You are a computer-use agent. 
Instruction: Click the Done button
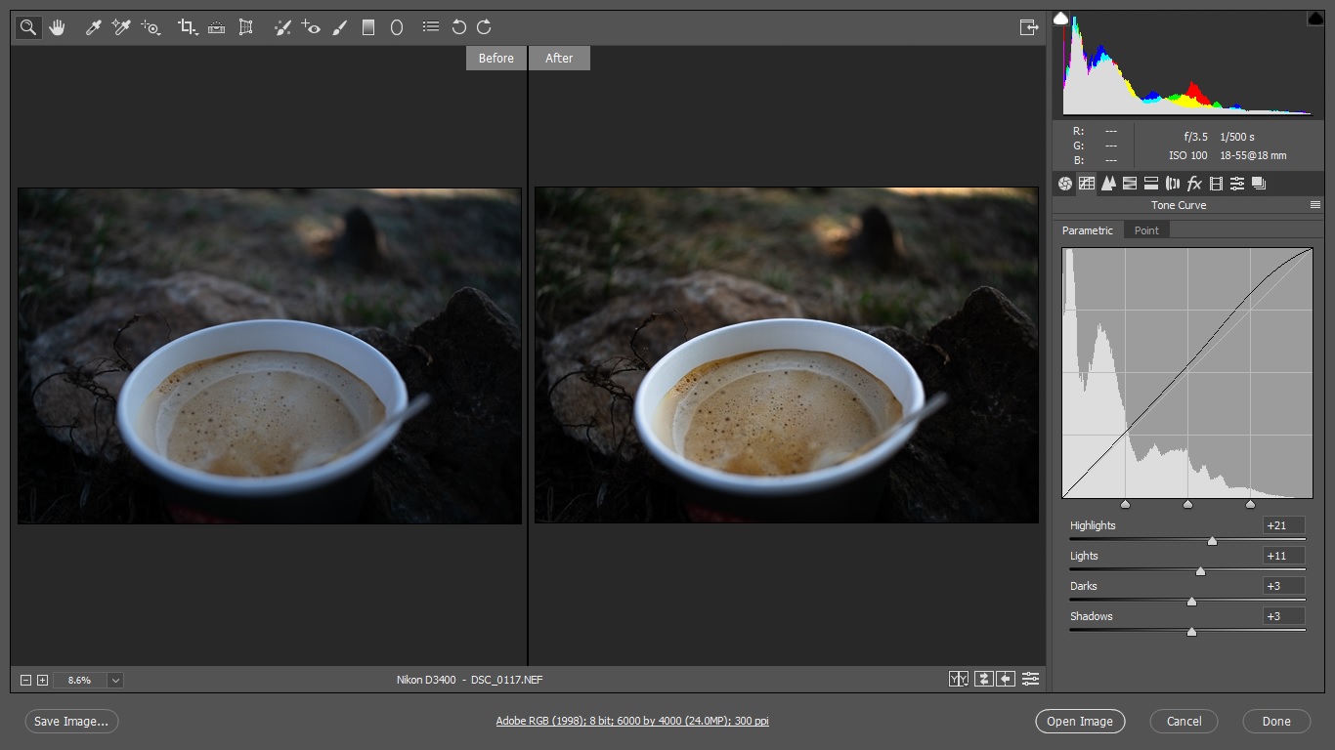[1276, 722]
